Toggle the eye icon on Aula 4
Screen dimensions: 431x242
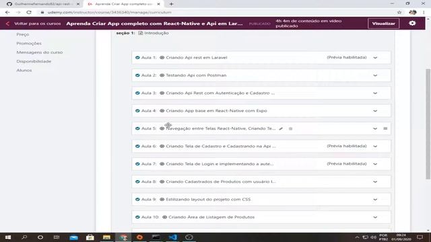[x=162, y=111]
